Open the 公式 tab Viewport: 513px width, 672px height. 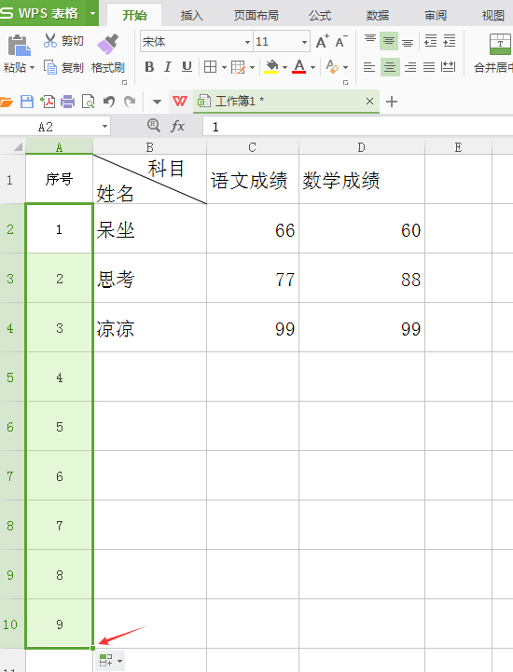[320, 16]
